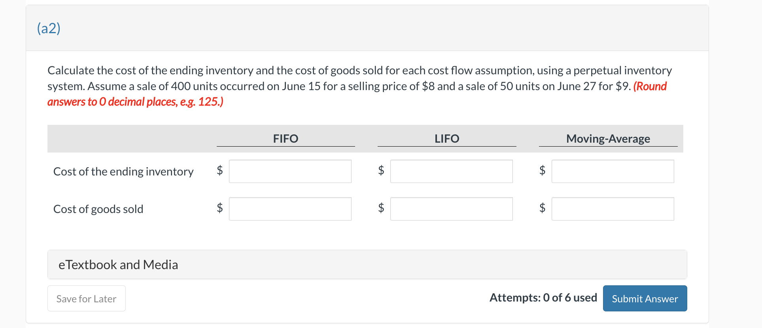The height and width of the screenshot is (328, 762).
Task: Select the Moving-Average cost of goods sold field
Action: click(612, 209)
